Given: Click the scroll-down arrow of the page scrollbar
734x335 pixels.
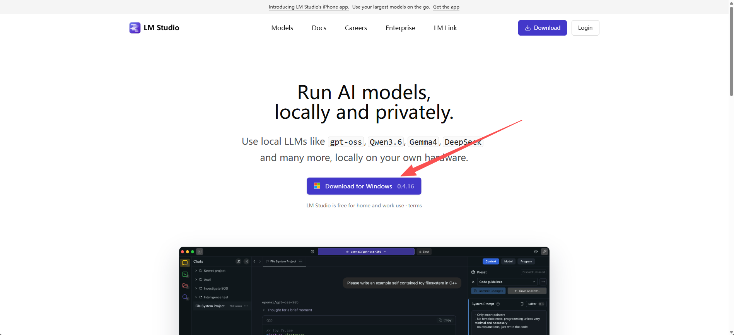Looking at the screenshot, I should pos(731,332).
